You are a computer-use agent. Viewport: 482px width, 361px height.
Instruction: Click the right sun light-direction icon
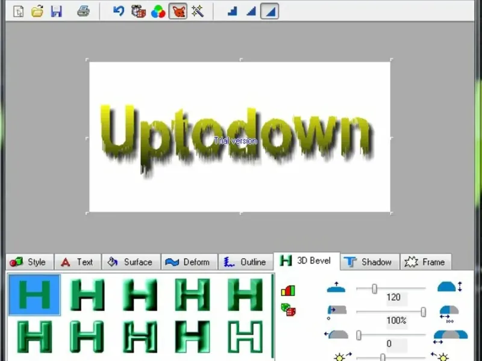(440, 356)
